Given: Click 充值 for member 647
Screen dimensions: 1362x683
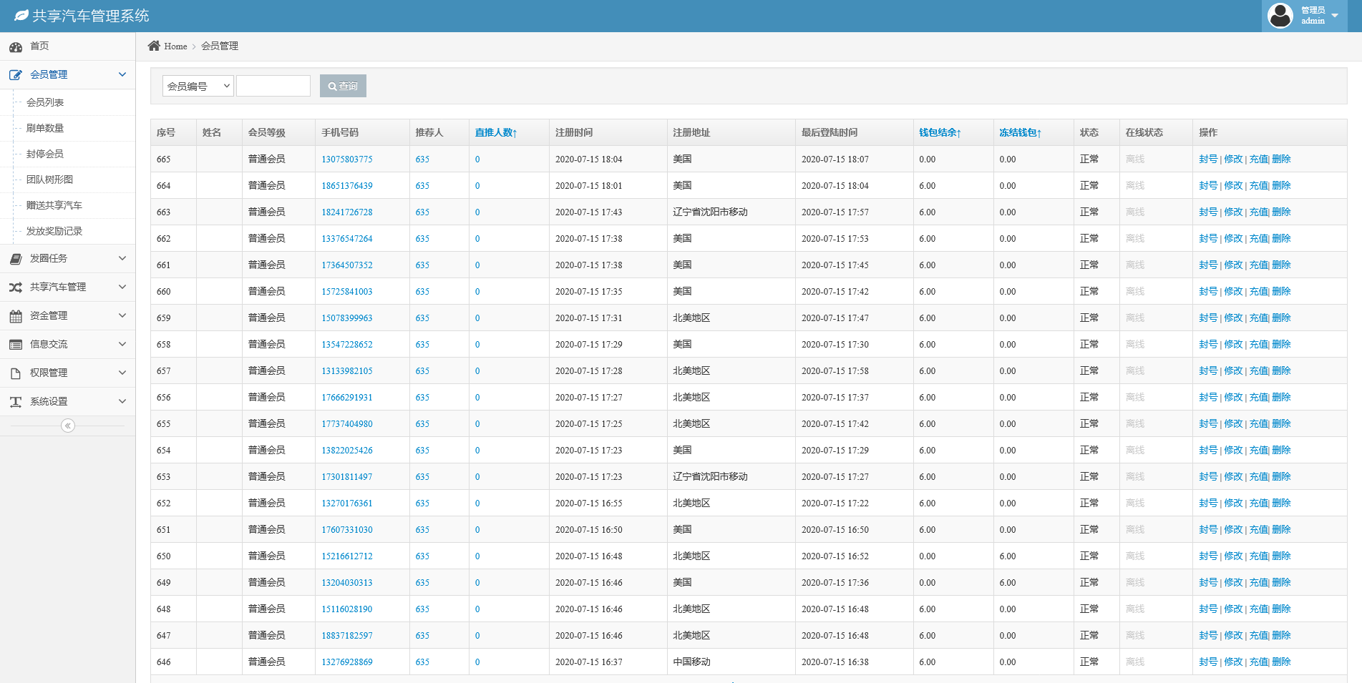Looking at the screenshot, I should [x=1258, y=636].
